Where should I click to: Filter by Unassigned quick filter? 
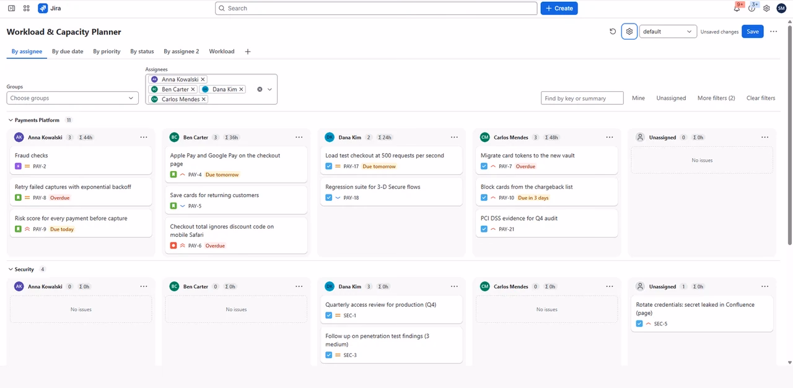coord(671,98)
